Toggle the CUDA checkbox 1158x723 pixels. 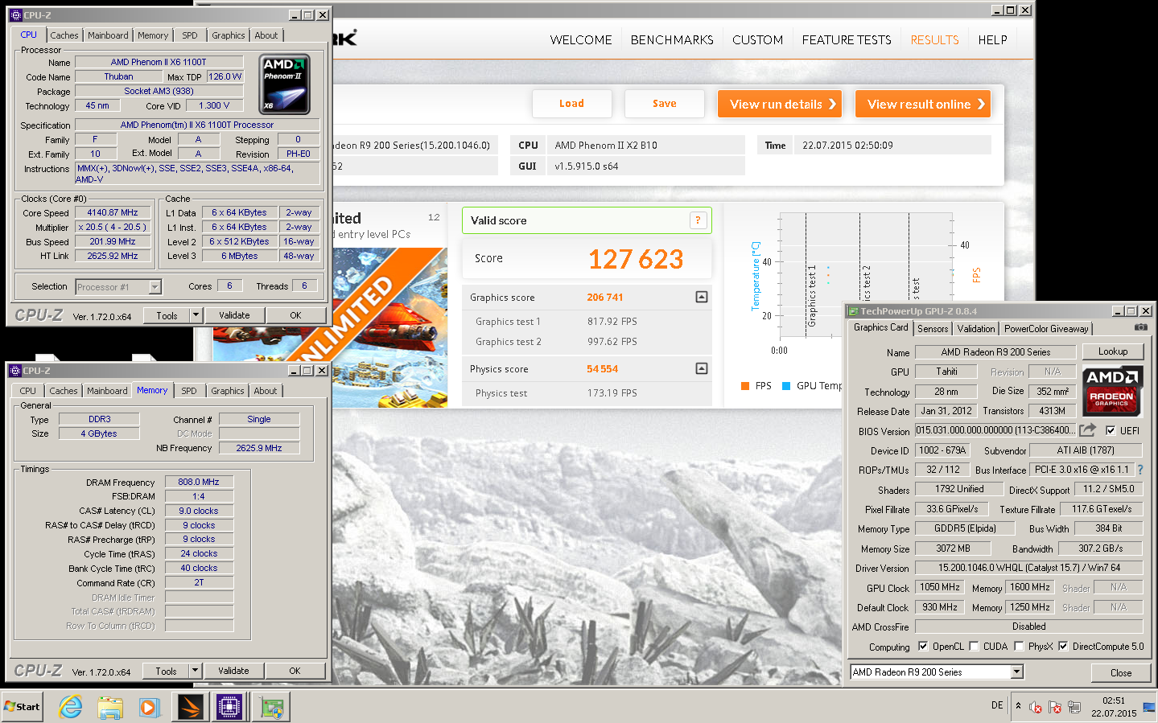[974, 646]
